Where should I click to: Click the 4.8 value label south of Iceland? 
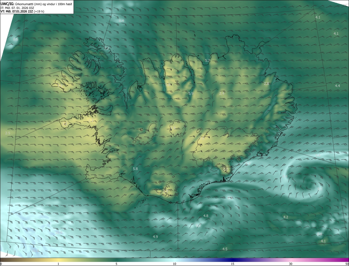pyautogui.click(x=206, y=216)
